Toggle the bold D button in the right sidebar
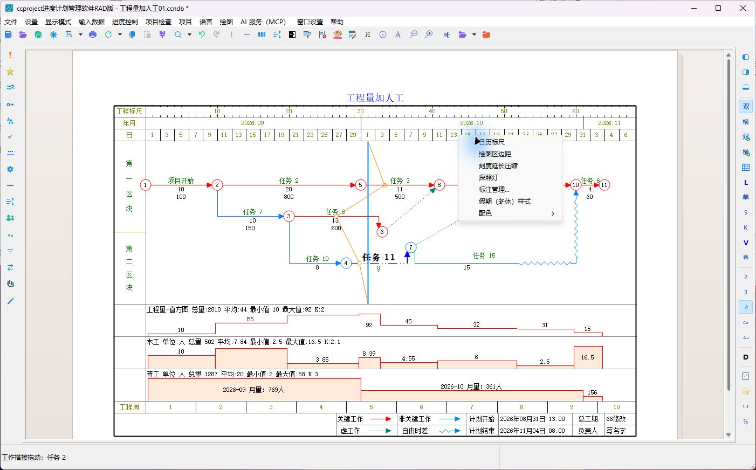The height and width of the screenshot is (470, 756). point(746,357)
